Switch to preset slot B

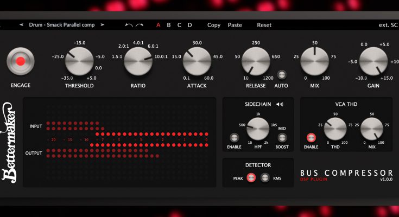tap(169, 25)
